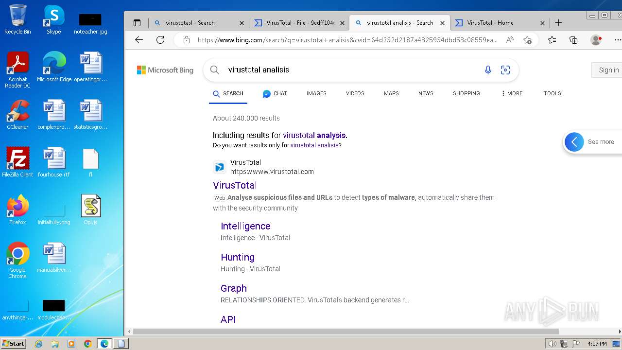Open the modulechan... desktop file

54,310
